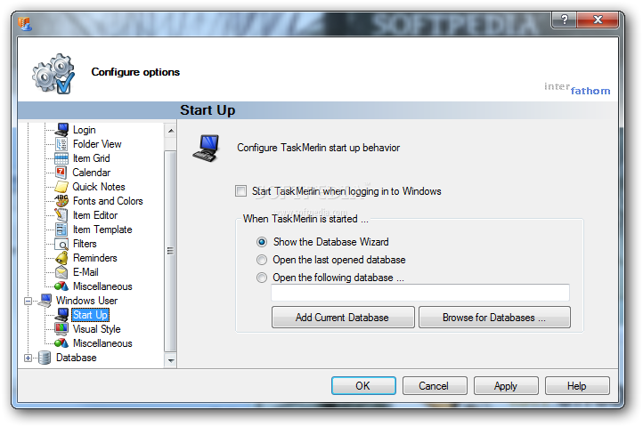Viewport: 643px width, 427px height.
Task: Click the Start Up computer icon in tree
Action: (61, 315)
